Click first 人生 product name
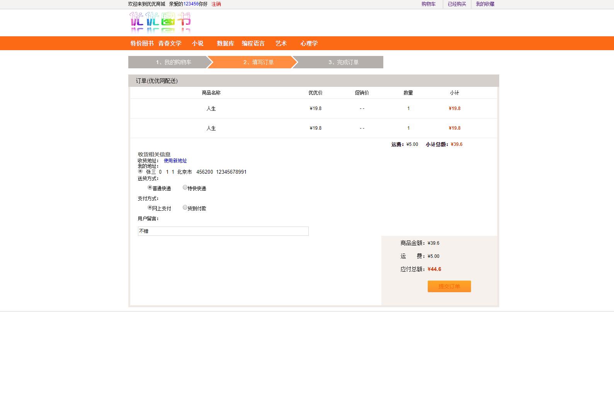The height and width of the screenshot is (396, 614). (211, 109)
